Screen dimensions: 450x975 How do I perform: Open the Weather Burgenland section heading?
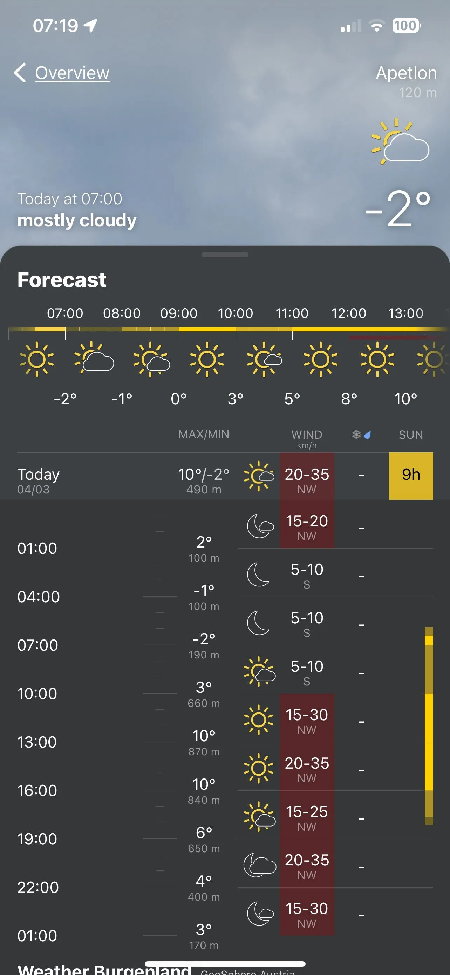pyautogui.click(x=104, y=969)
